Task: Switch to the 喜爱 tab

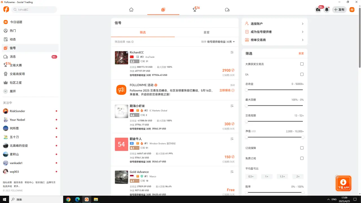Action: [206, 32]
